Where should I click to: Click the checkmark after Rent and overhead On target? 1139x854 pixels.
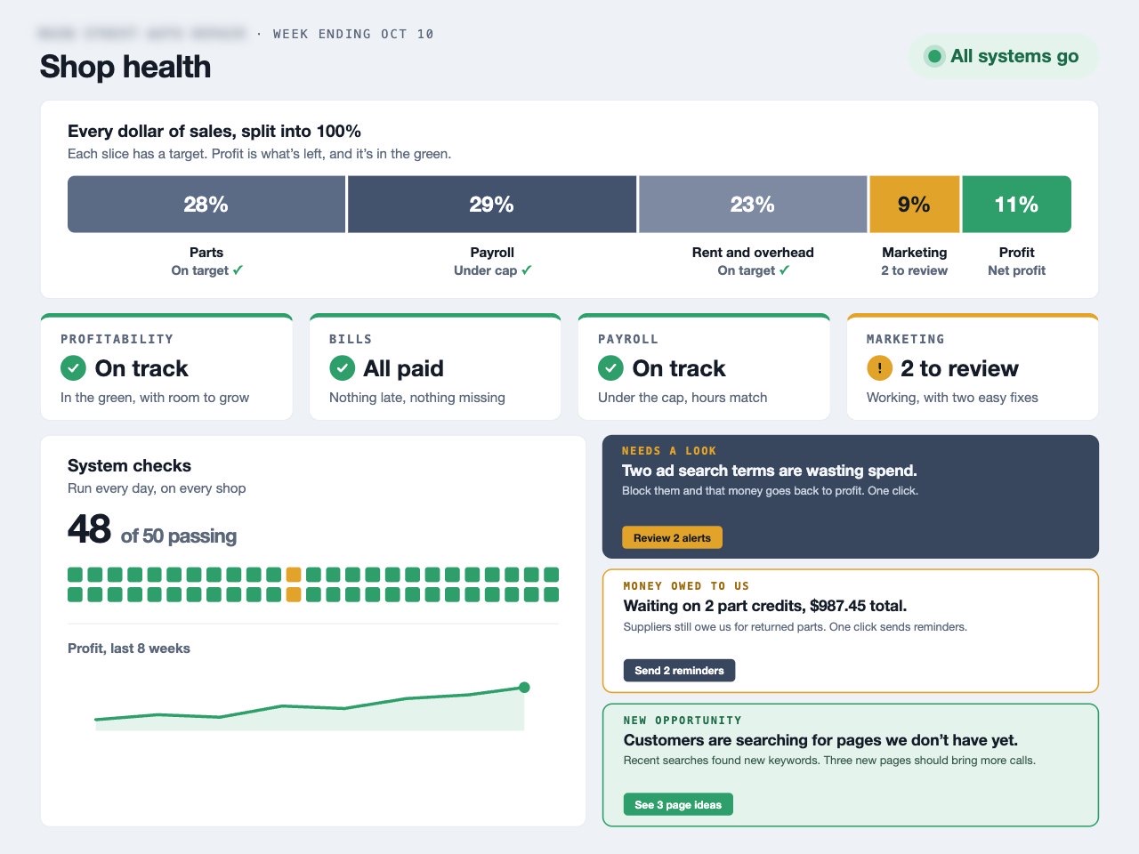click(x=784, y=270)
